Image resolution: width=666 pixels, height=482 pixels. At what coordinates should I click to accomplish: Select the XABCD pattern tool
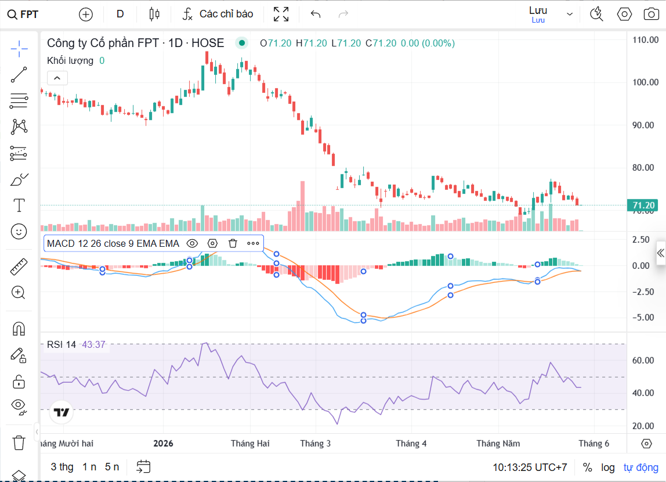tap(19, 127)
